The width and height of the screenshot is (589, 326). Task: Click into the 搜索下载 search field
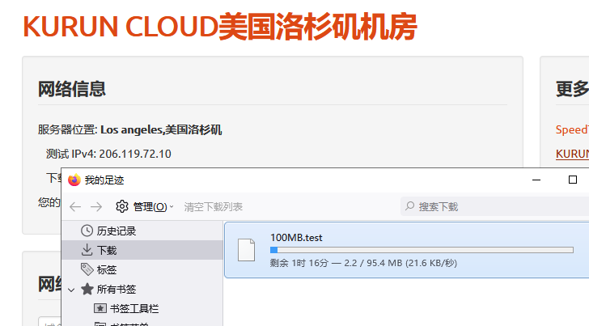click(494, 206)
